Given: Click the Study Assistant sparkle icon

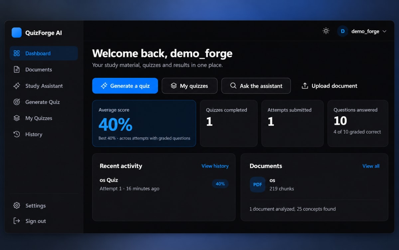Looking at the screenshot, I should [x=17, y=86].
